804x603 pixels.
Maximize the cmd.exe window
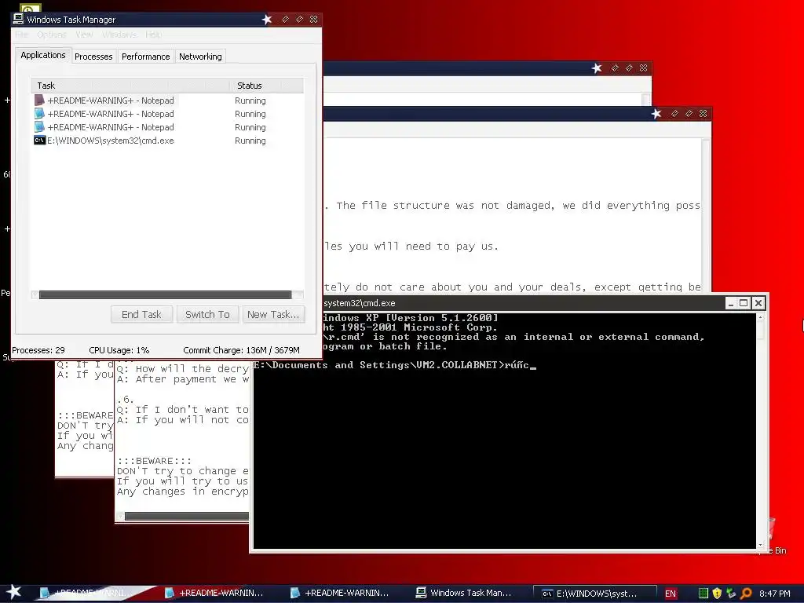click(x=744, y=303)
